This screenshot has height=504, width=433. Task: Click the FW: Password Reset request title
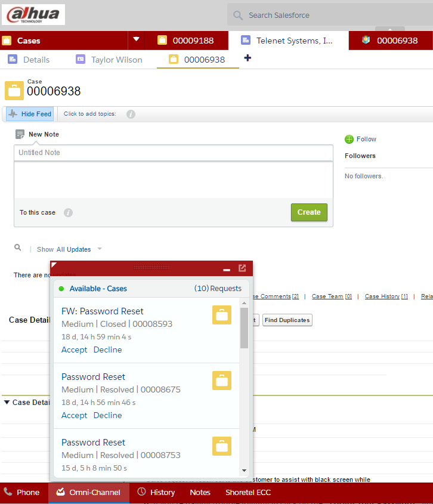point(102,311)
